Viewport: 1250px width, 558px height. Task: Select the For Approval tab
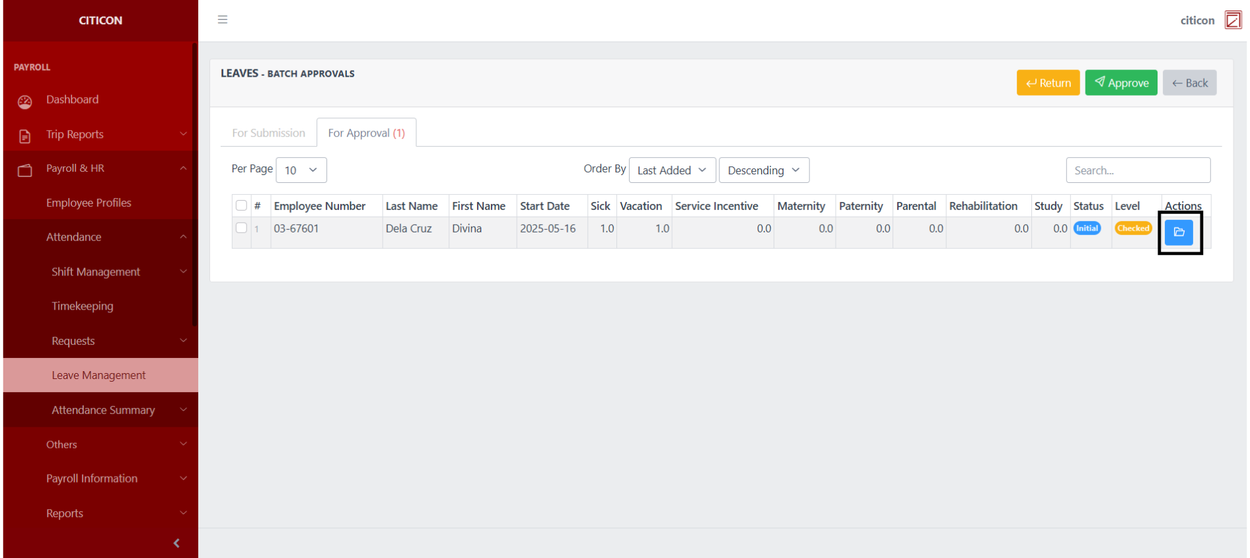coord(366,133)
